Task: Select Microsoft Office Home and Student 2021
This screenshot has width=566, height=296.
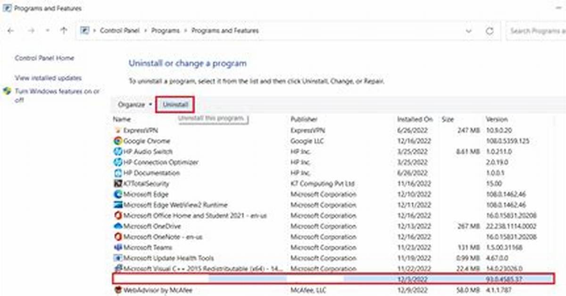Action: pyautogui.click(x=195, y=215)
